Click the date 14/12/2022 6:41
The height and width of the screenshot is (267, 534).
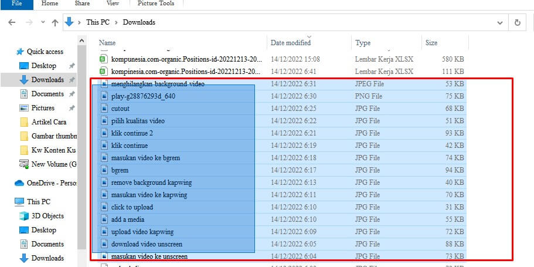[294, 71]
